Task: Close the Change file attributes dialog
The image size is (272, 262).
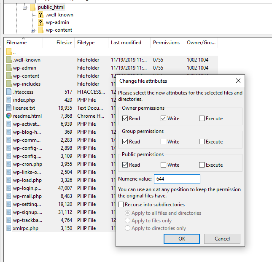Action: click(238, 81)
